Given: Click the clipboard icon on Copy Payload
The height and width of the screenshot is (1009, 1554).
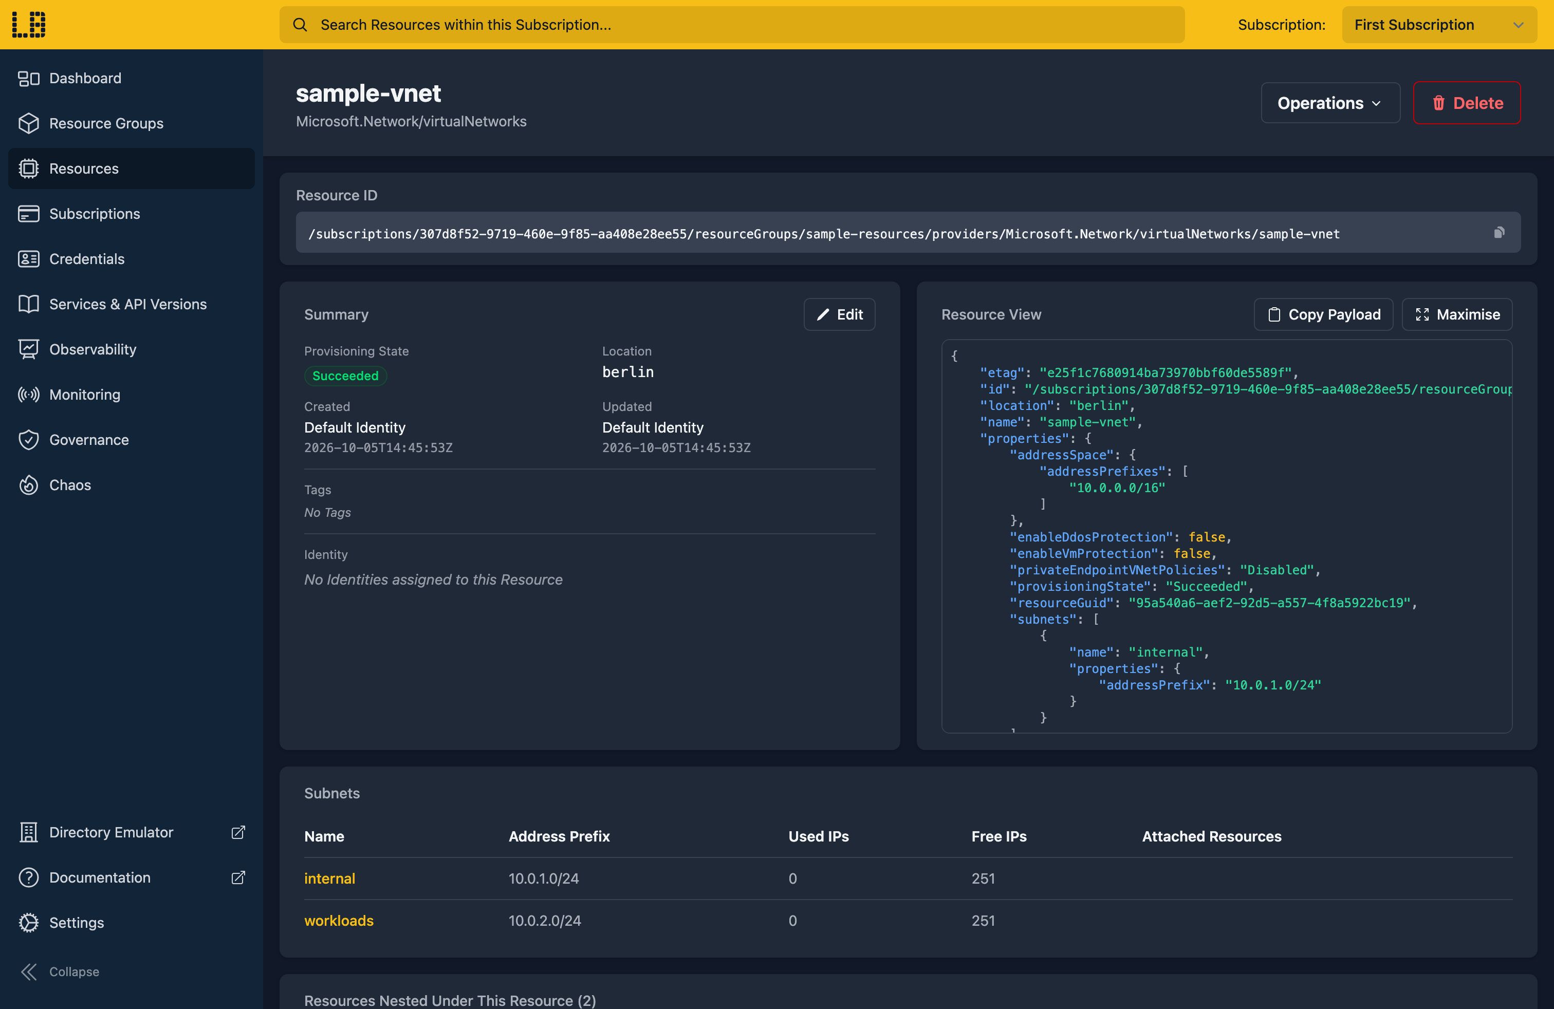Looking at the screenshot, I should (x=1274, y=314).
